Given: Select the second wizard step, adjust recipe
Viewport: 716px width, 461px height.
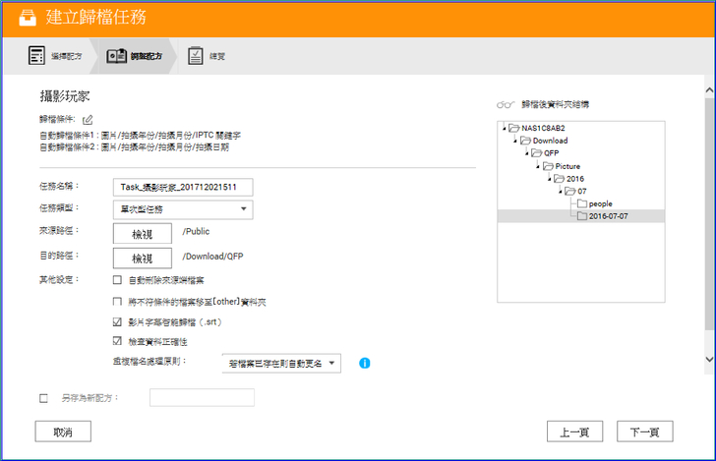Looking at the screenshot, I should pos(135,56).
